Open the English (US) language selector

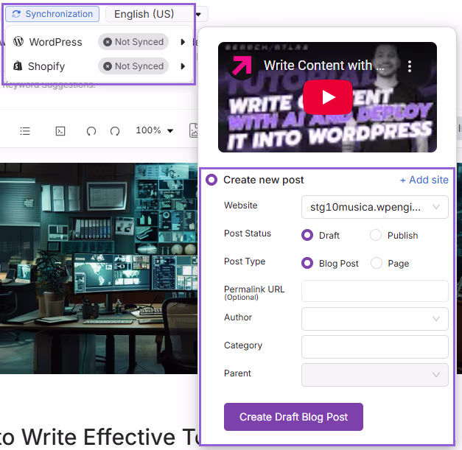point(156,14)
